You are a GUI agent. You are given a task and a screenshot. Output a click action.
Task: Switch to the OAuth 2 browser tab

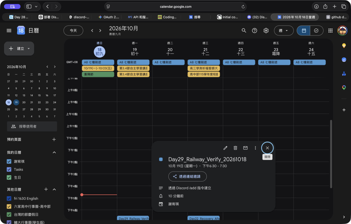[x=109, y=17]
